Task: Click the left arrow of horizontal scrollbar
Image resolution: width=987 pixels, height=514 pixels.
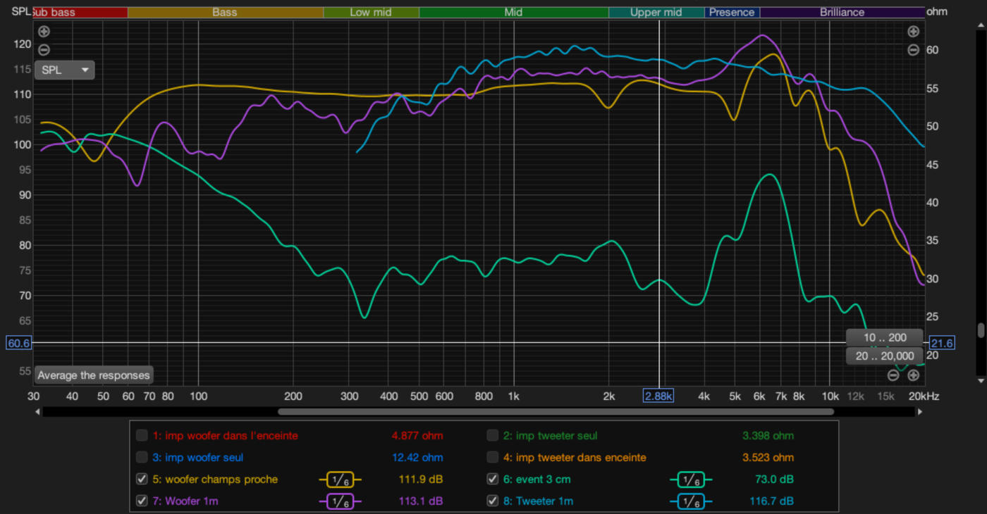Action: (x=38, y=412)
